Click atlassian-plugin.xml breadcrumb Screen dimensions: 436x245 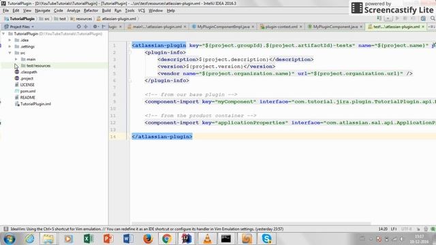coord(116,18)
